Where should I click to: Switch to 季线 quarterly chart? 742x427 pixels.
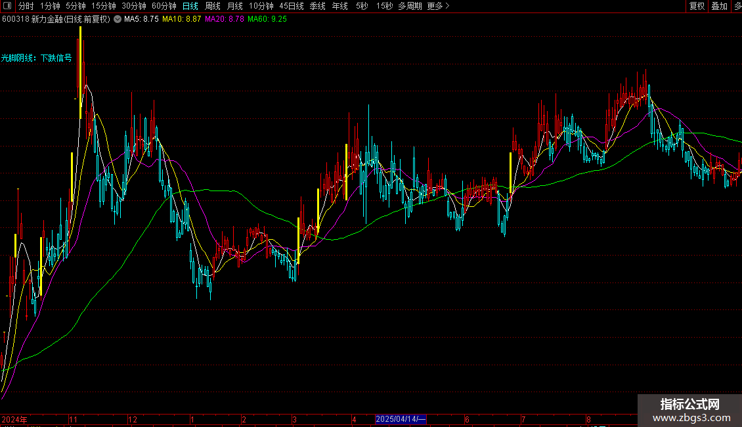tap(318, 6)
